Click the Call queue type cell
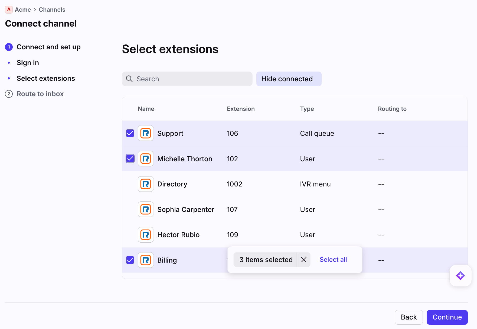 [317, 134]
